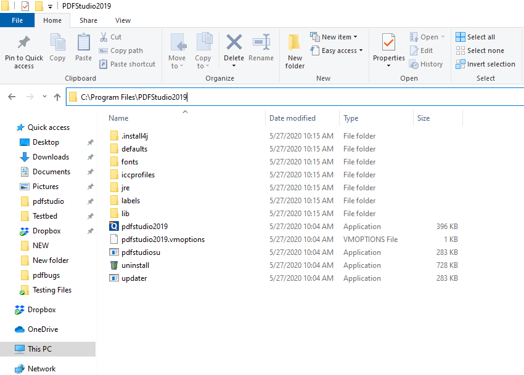Click Paste shortcut in the ribbon
This screenshot has height=375, width=524.
[128, 64]
